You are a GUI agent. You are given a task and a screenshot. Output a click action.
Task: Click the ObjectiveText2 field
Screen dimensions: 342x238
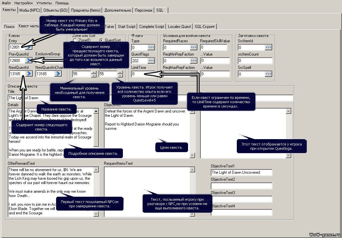click(x=241, y=186)
